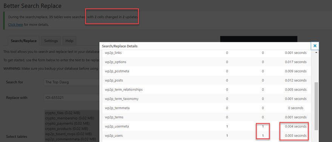Click wp2p_postmeta row name
The image size is (332, 142).
coord(117,71)
